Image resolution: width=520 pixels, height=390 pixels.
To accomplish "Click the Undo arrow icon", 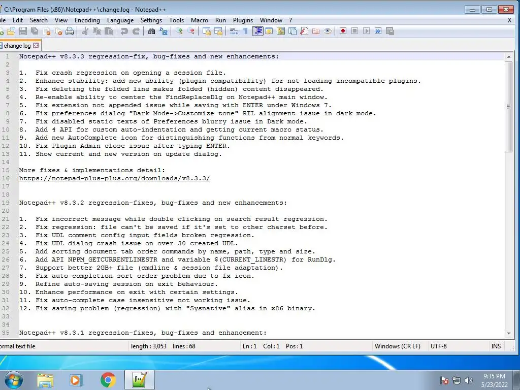I will click(x=124, y=31).
